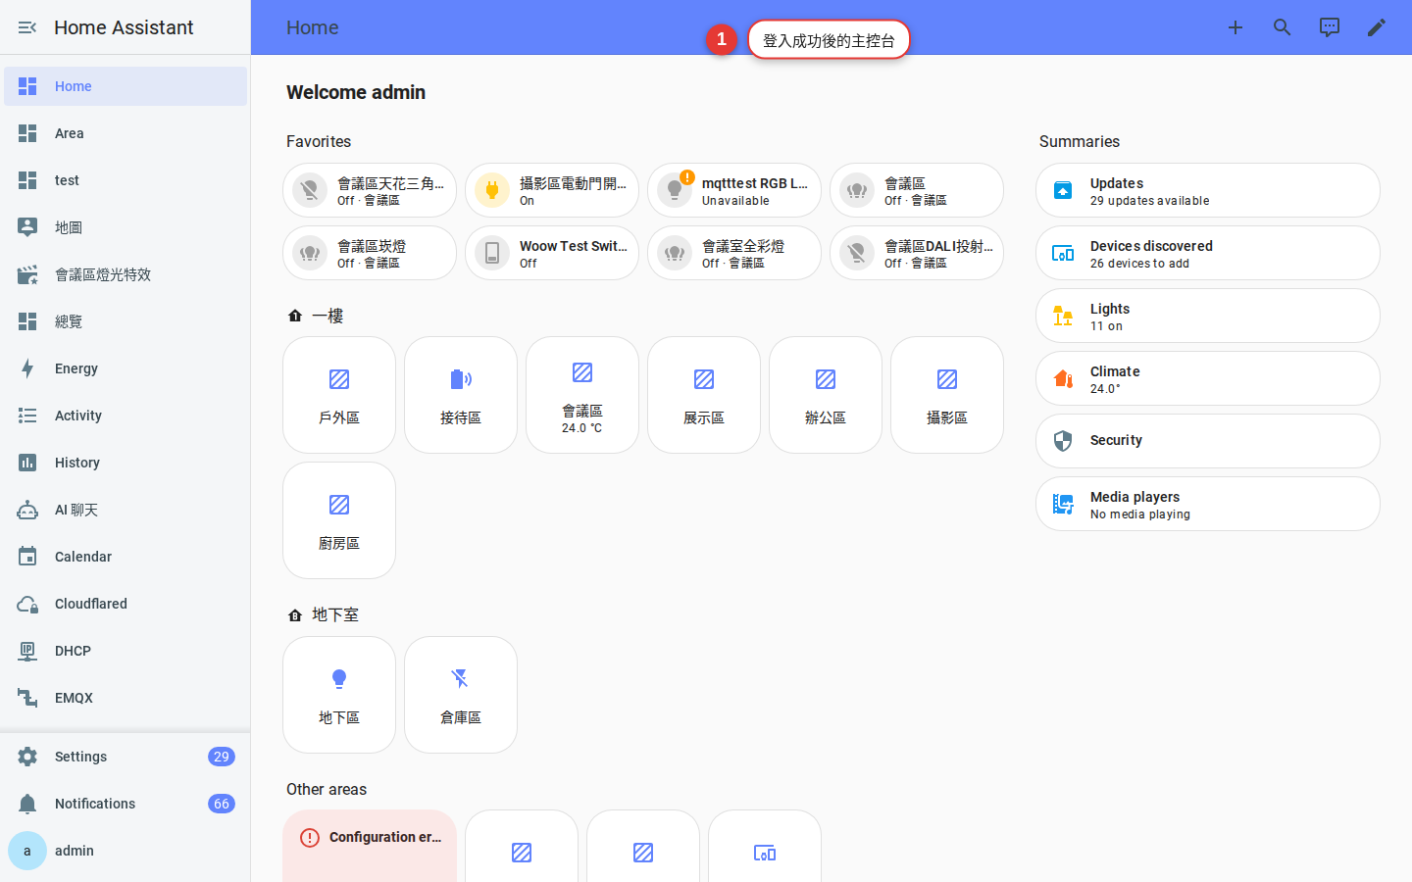Click the Notifications bell icon

tap(27, 804)
